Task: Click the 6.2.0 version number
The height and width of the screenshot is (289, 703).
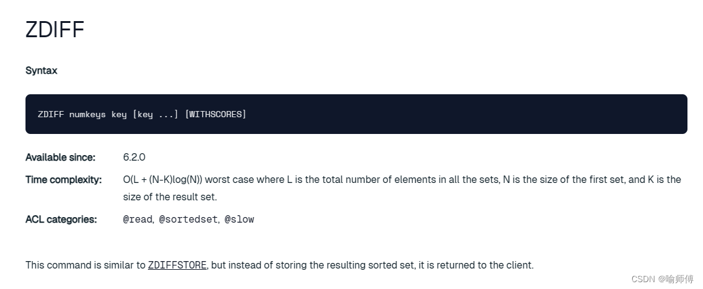Action: pos(134,157)
